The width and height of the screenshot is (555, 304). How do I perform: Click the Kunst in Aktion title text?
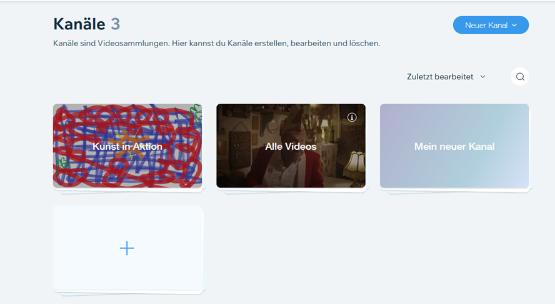tap(127, 146)
